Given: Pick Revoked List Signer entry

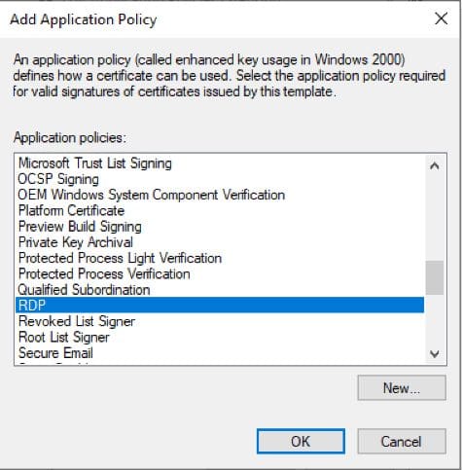Looking at the screenshot, I should pos(220,321).
